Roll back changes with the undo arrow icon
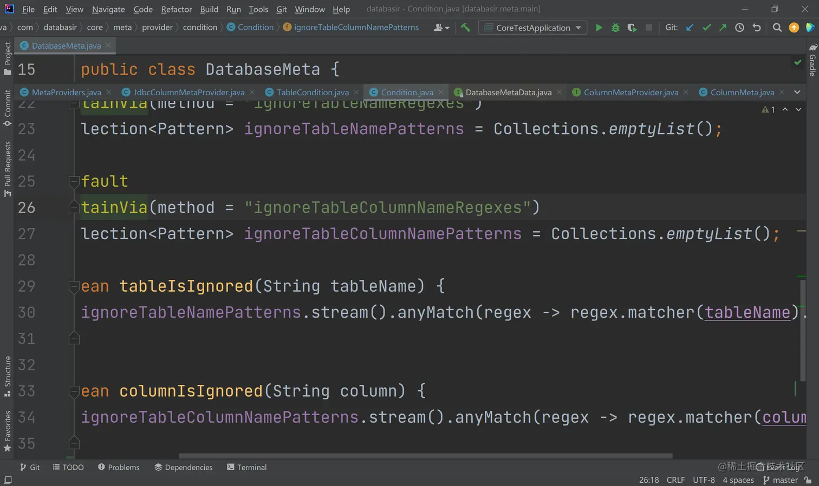819x486 pixels. pos(757,28)
